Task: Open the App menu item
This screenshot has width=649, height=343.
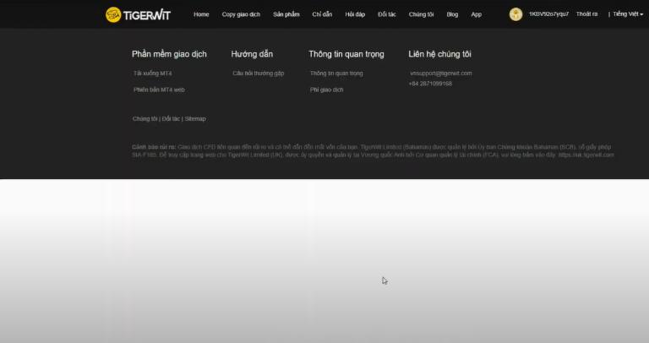Action: point(477,14)
